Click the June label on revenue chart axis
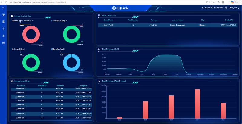Viewport: 242px width, 124px height. 165,75
